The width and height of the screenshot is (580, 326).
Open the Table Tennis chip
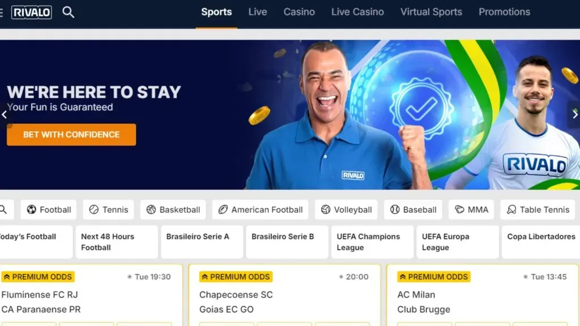click(x=538, y=209)
